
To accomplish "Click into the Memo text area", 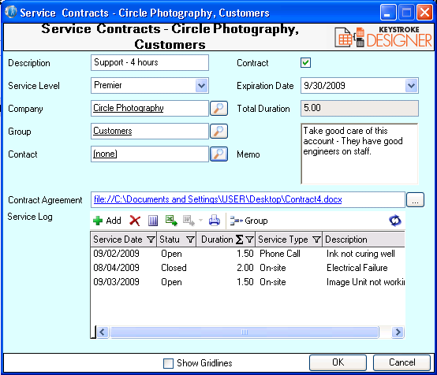I will coord(360,154).
